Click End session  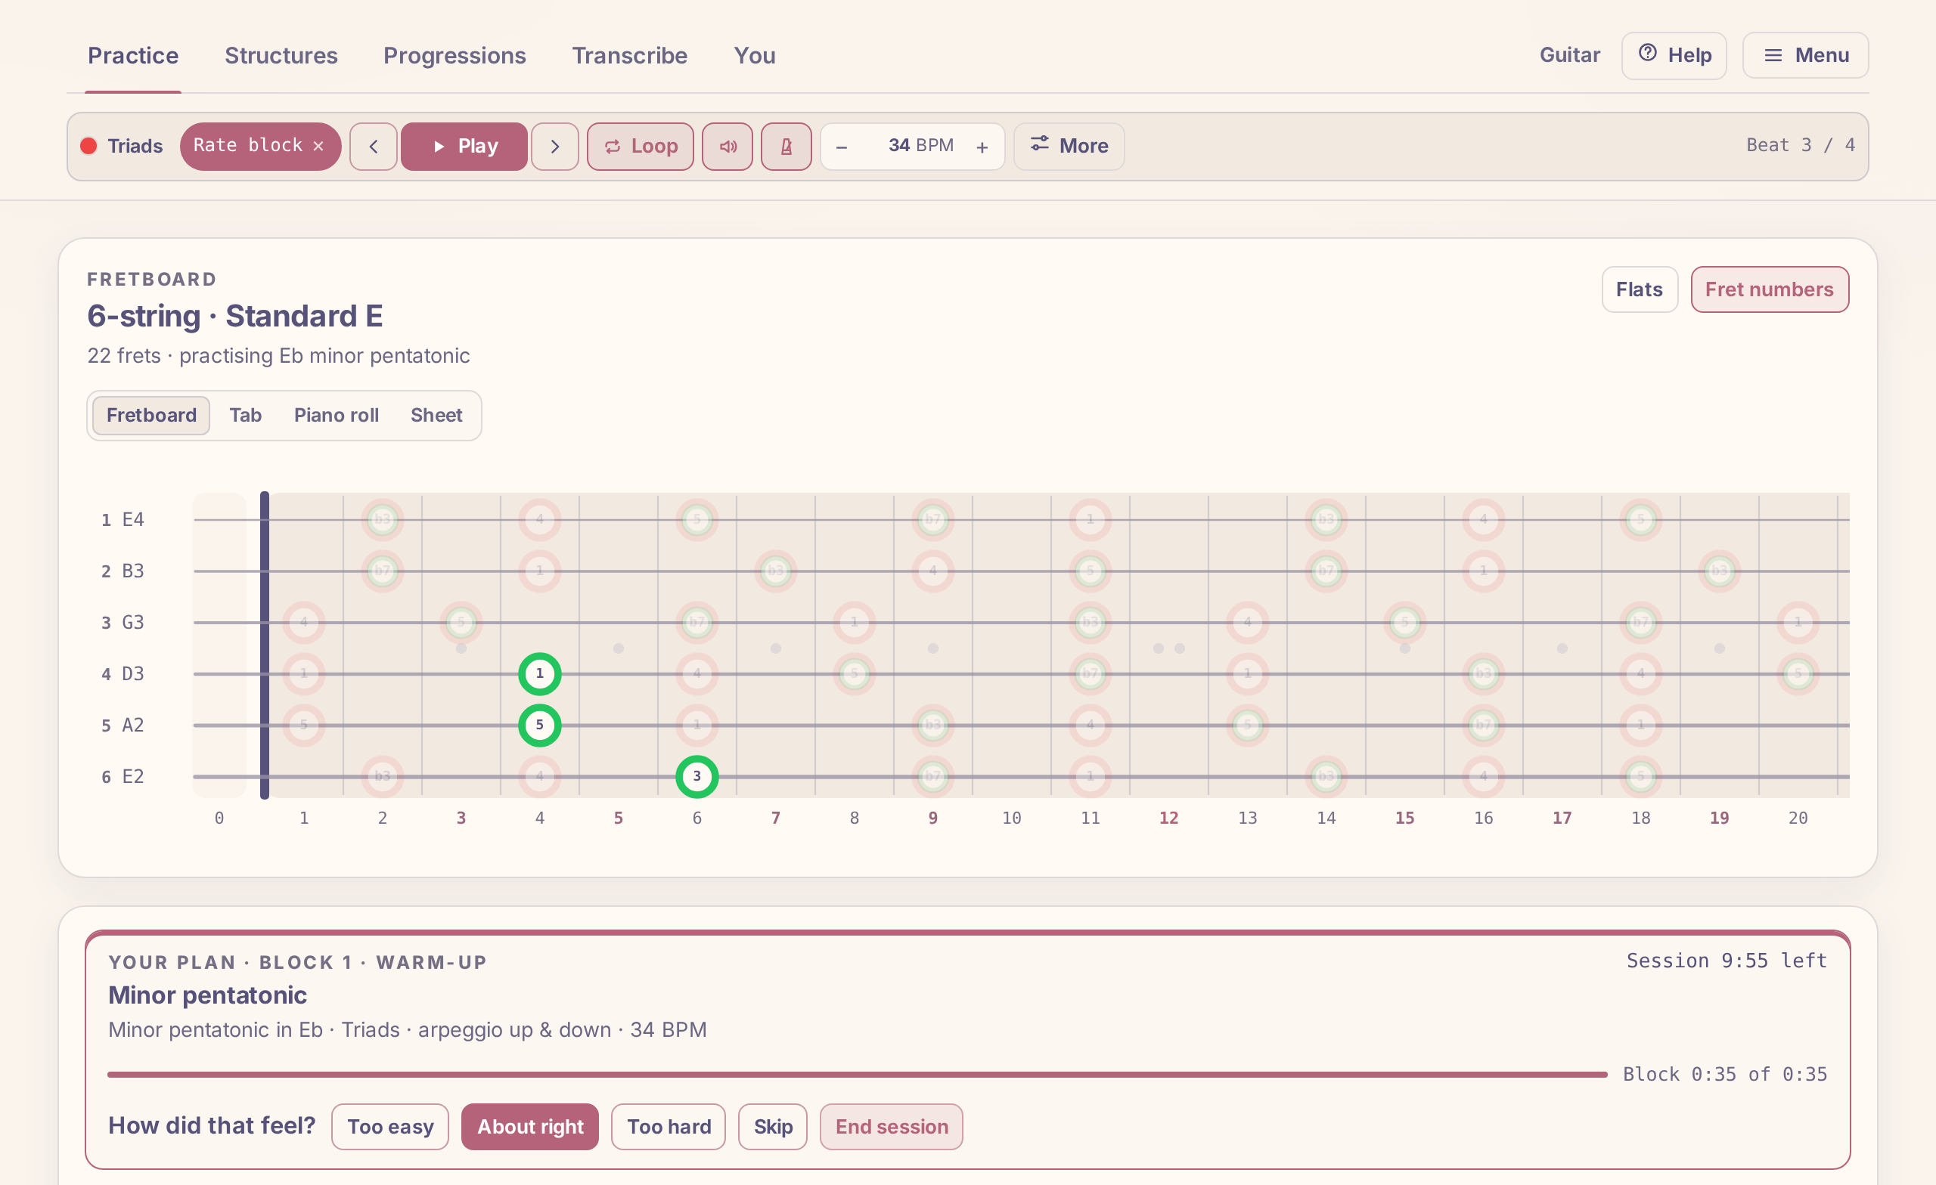click(892, 1127)
